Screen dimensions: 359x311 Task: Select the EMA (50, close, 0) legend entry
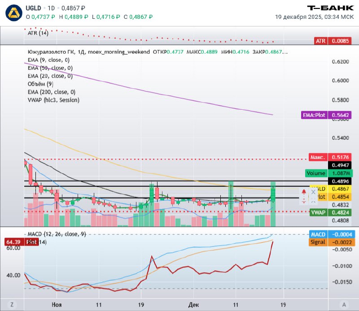pyautogui.click(x=50, y=68)
